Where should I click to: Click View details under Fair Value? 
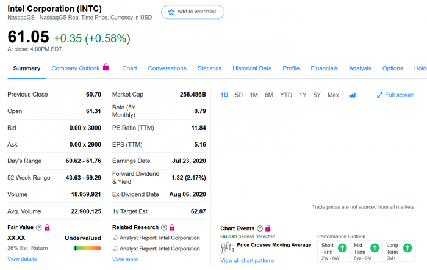tap(22, 259)
